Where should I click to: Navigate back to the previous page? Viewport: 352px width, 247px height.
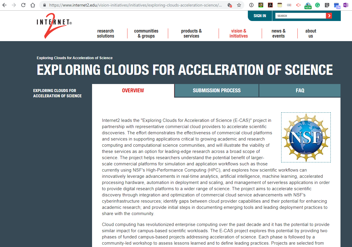[5, 5]
